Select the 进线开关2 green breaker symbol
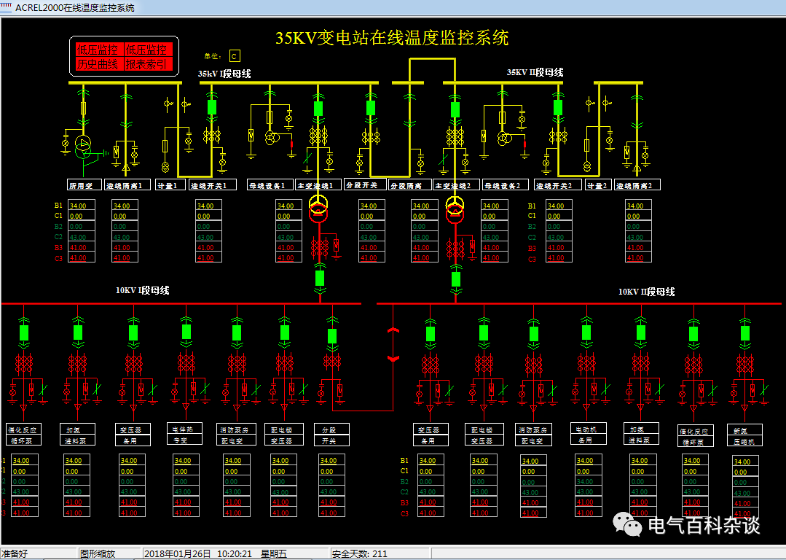Screen dimensions: 786x560 (x=558, y=107)
